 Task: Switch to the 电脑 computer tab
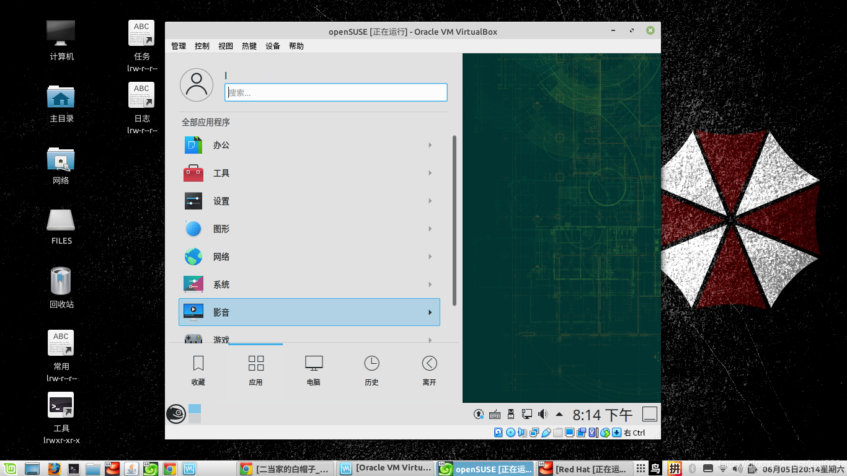(314, 371)
